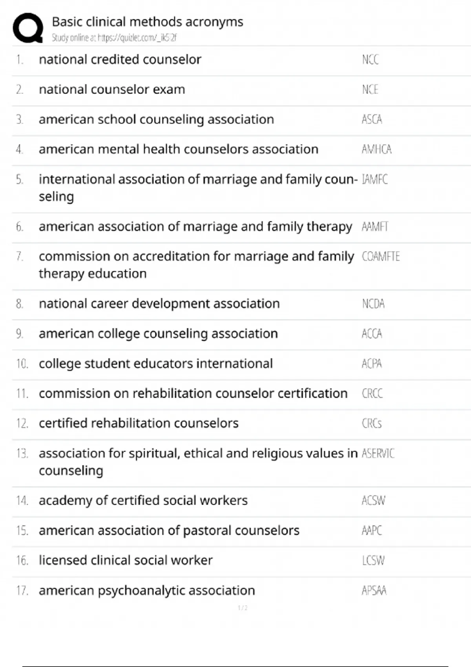This screenshot has width=471, height=667.
Task: Select the IAMFC acronym text
Action: pyautogui.click(x=374, y=179)
